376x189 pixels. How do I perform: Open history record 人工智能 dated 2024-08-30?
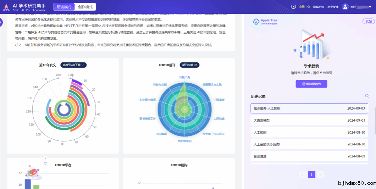[x=309, y=132]
